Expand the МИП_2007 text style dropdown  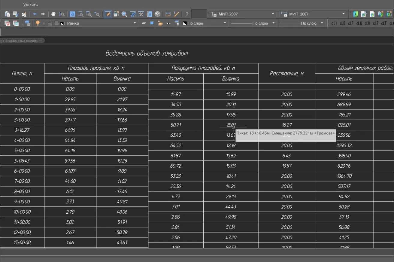tap(273, 14)
